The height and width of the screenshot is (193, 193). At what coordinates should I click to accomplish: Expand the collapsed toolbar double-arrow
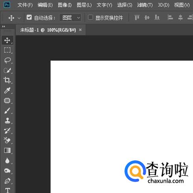point(4,27)
